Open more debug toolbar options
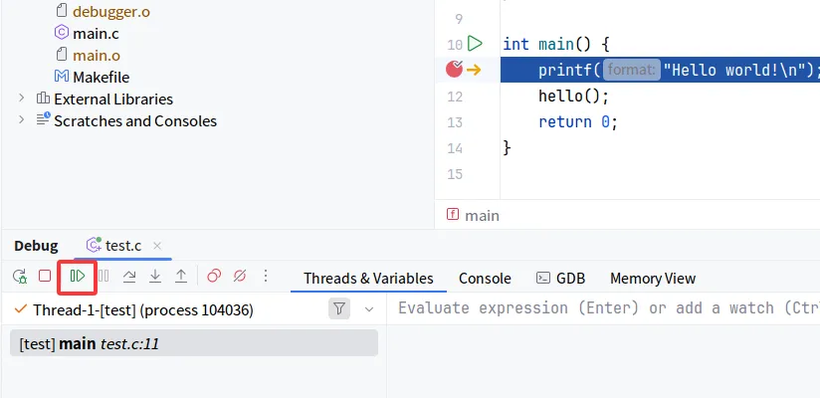Screen dimensions: 820x398 click(x=266, y=276)
